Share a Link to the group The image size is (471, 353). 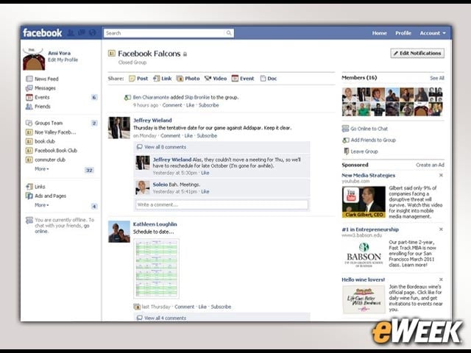pyautogui.click(x=162, y=79)
